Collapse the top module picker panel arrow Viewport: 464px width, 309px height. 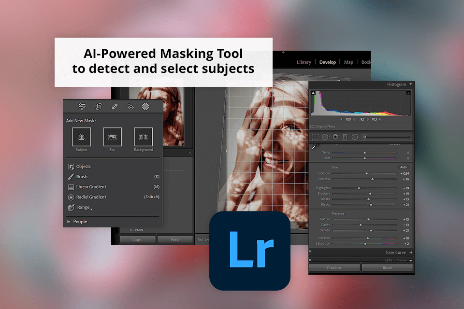tap(283, 52)
